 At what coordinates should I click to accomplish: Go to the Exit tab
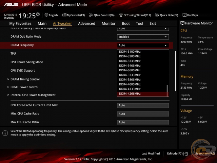point(153,23)
